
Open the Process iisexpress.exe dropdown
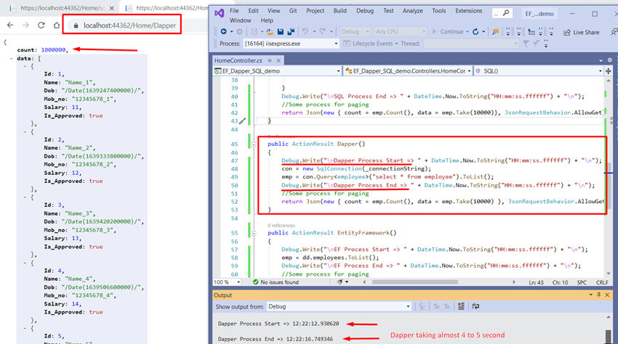[x=291, y=44]
